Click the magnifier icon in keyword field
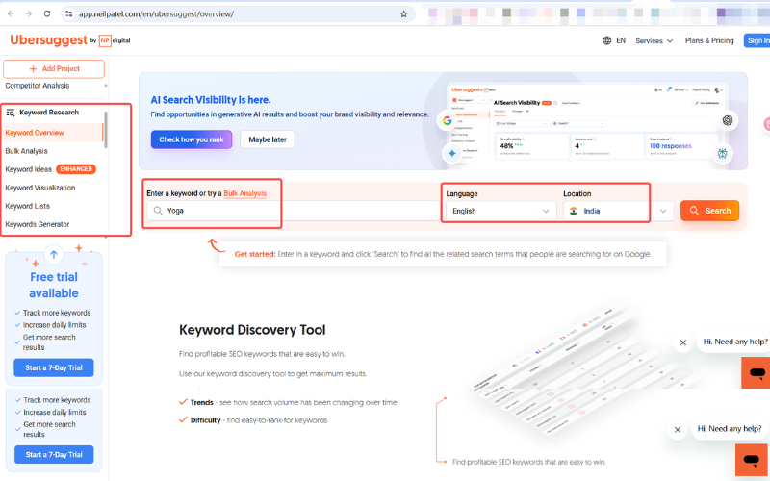This screenshot has height=481, width=770. [x=157, y=210]
